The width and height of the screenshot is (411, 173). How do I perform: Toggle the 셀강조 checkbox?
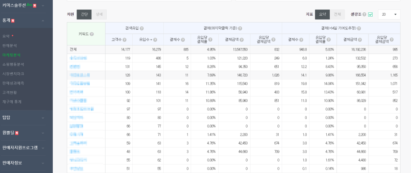pyautogui.click(x=371, y=14)
